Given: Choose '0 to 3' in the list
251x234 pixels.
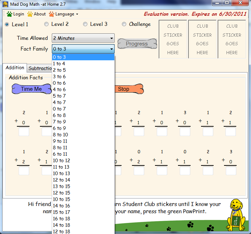Looking at the screenshot, I should pyautogui.click(x=83, y=57).
